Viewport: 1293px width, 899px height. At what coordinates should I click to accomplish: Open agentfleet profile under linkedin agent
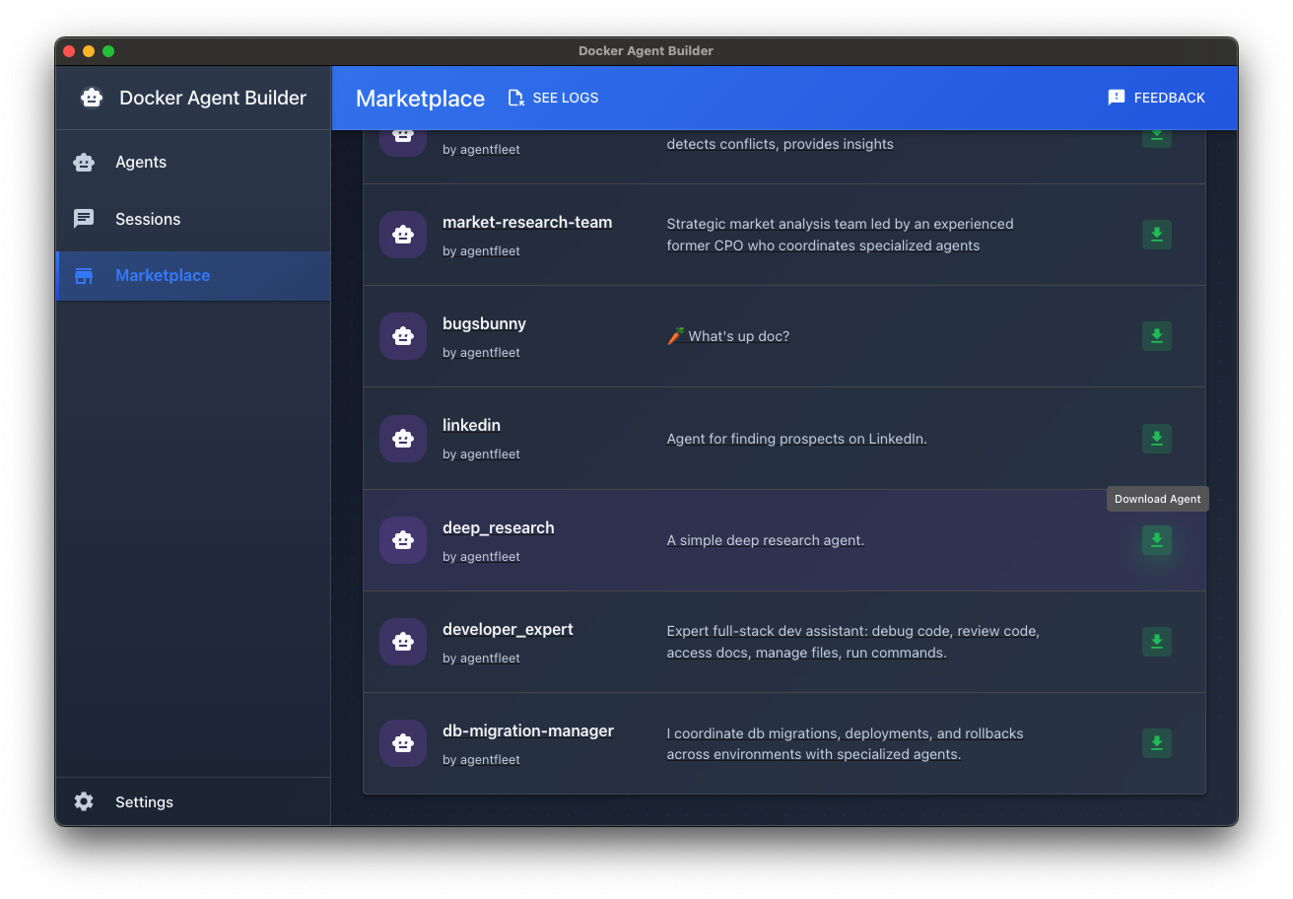pos(481,453)
